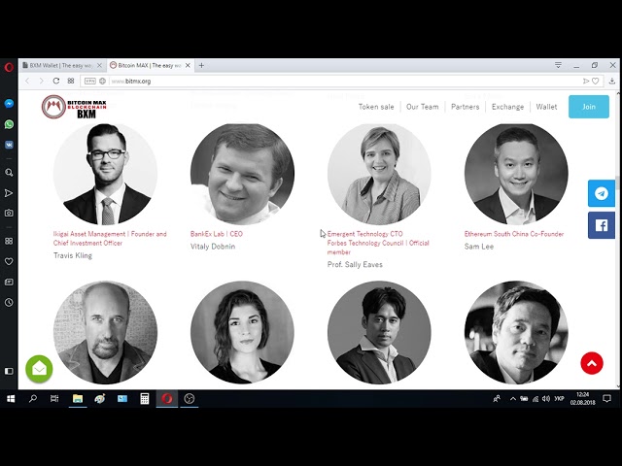Adjust volume speaker icon in tray

tap(546, 399)
